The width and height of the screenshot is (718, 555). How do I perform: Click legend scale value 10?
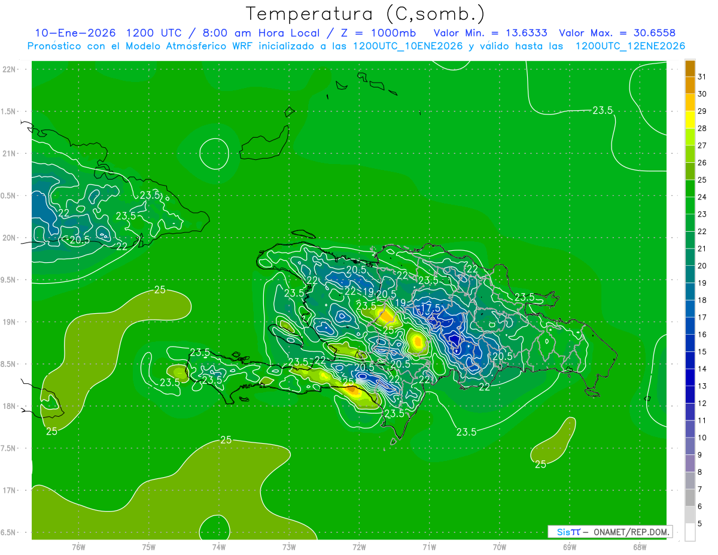[x=702, y=438]
